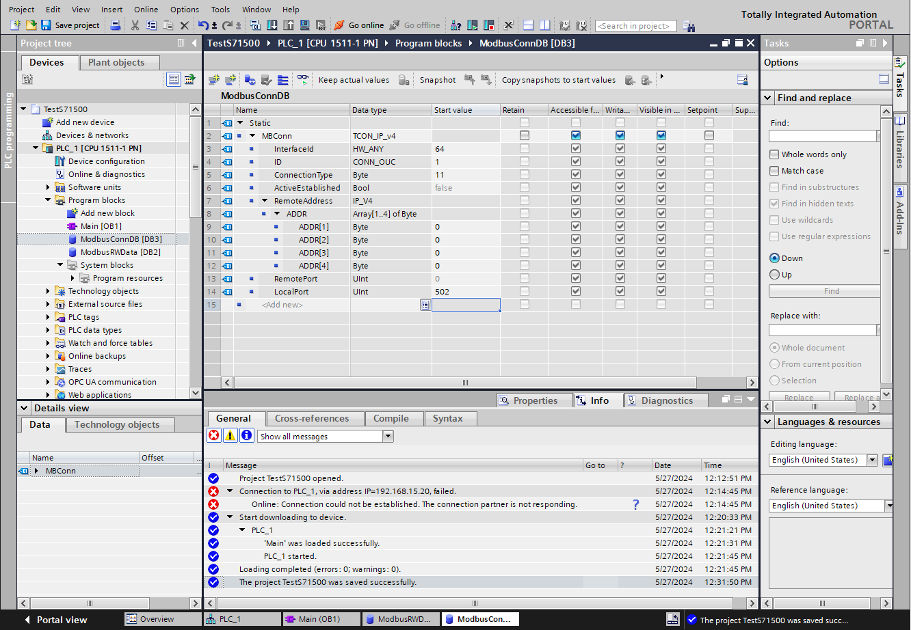
Task: Open the Online menu
Action: tap(146, 10)
